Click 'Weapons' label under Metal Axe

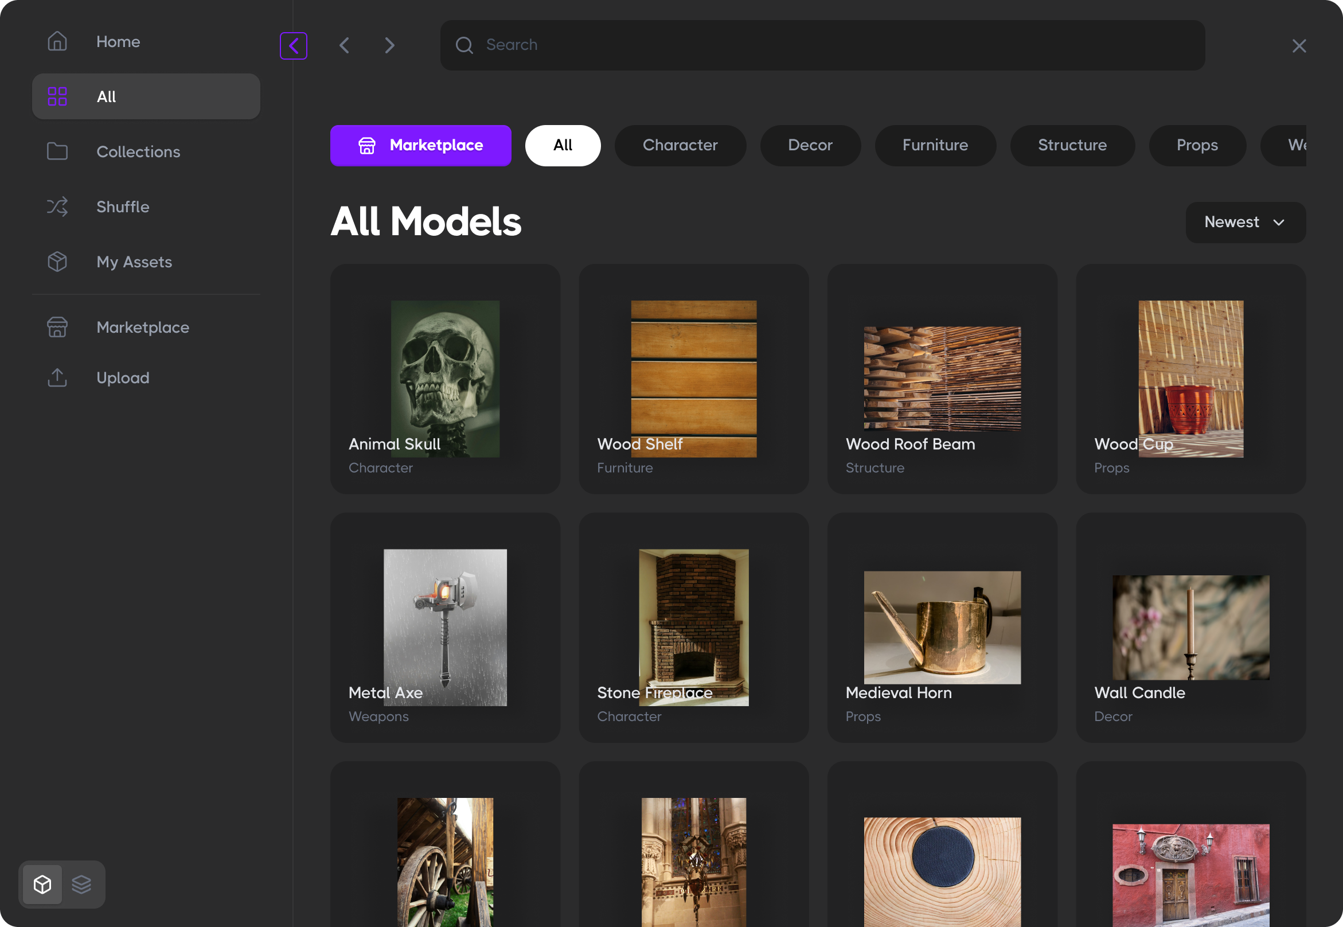(378, 716)
